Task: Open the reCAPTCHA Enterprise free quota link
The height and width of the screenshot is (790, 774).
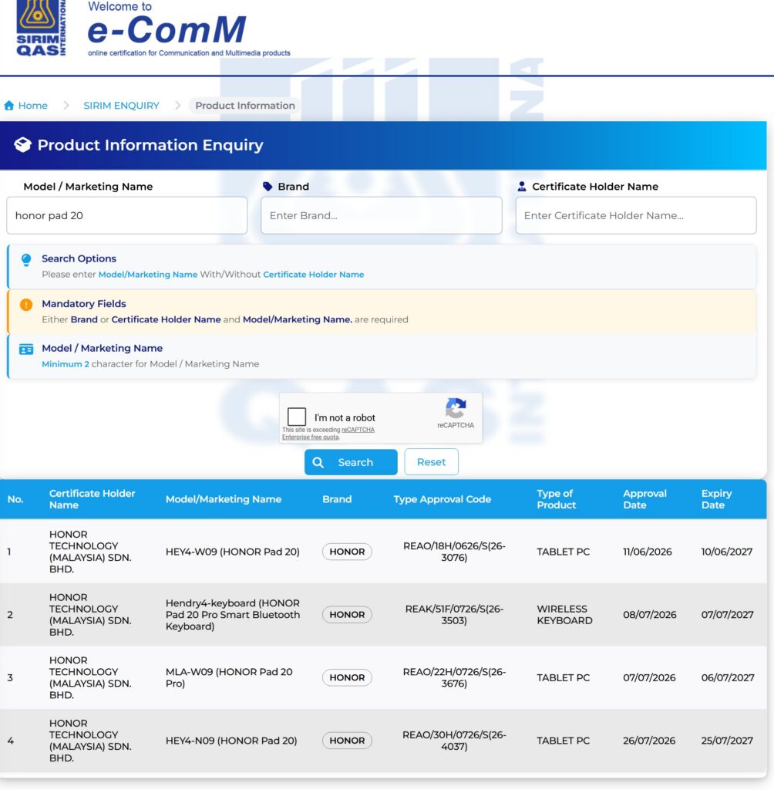Action: point(328,434)
